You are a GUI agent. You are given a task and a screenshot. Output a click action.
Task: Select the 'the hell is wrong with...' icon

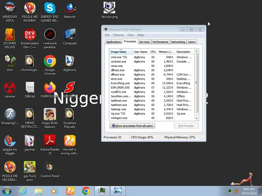(70, 145)
